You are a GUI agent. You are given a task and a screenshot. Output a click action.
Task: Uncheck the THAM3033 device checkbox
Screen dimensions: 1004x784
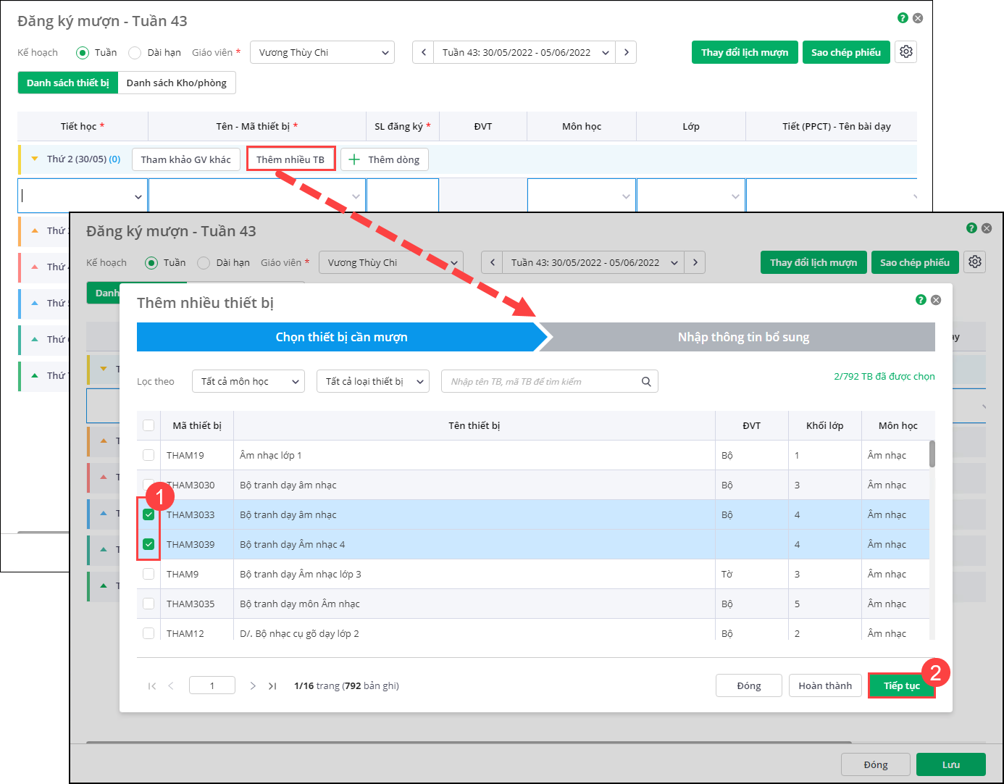[x=148, y=514]
